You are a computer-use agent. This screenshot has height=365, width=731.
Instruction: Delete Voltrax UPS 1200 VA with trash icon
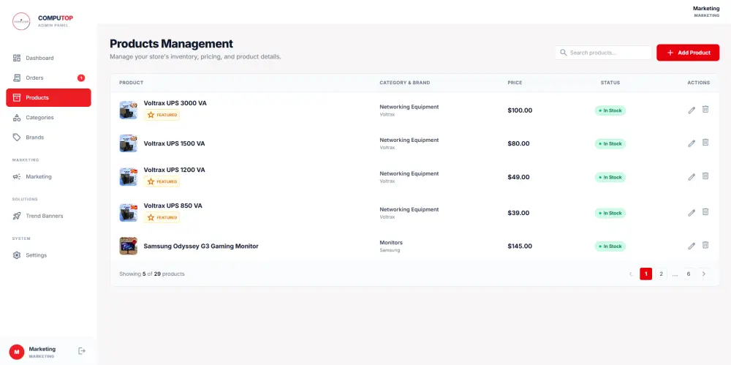pyautogui.click(x=705, y=176)
